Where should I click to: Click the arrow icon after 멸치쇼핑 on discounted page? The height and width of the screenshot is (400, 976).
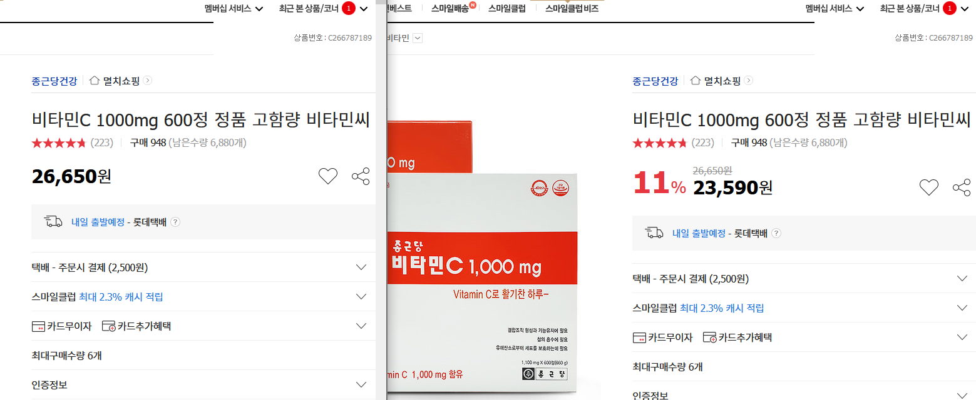pos(749,80)
